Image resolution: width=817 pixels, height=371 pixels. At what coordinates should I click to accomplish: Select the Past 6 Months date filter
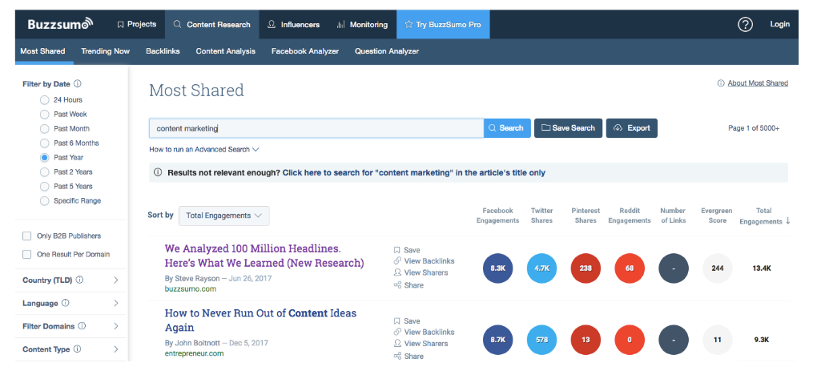click(x=44, y=143)
